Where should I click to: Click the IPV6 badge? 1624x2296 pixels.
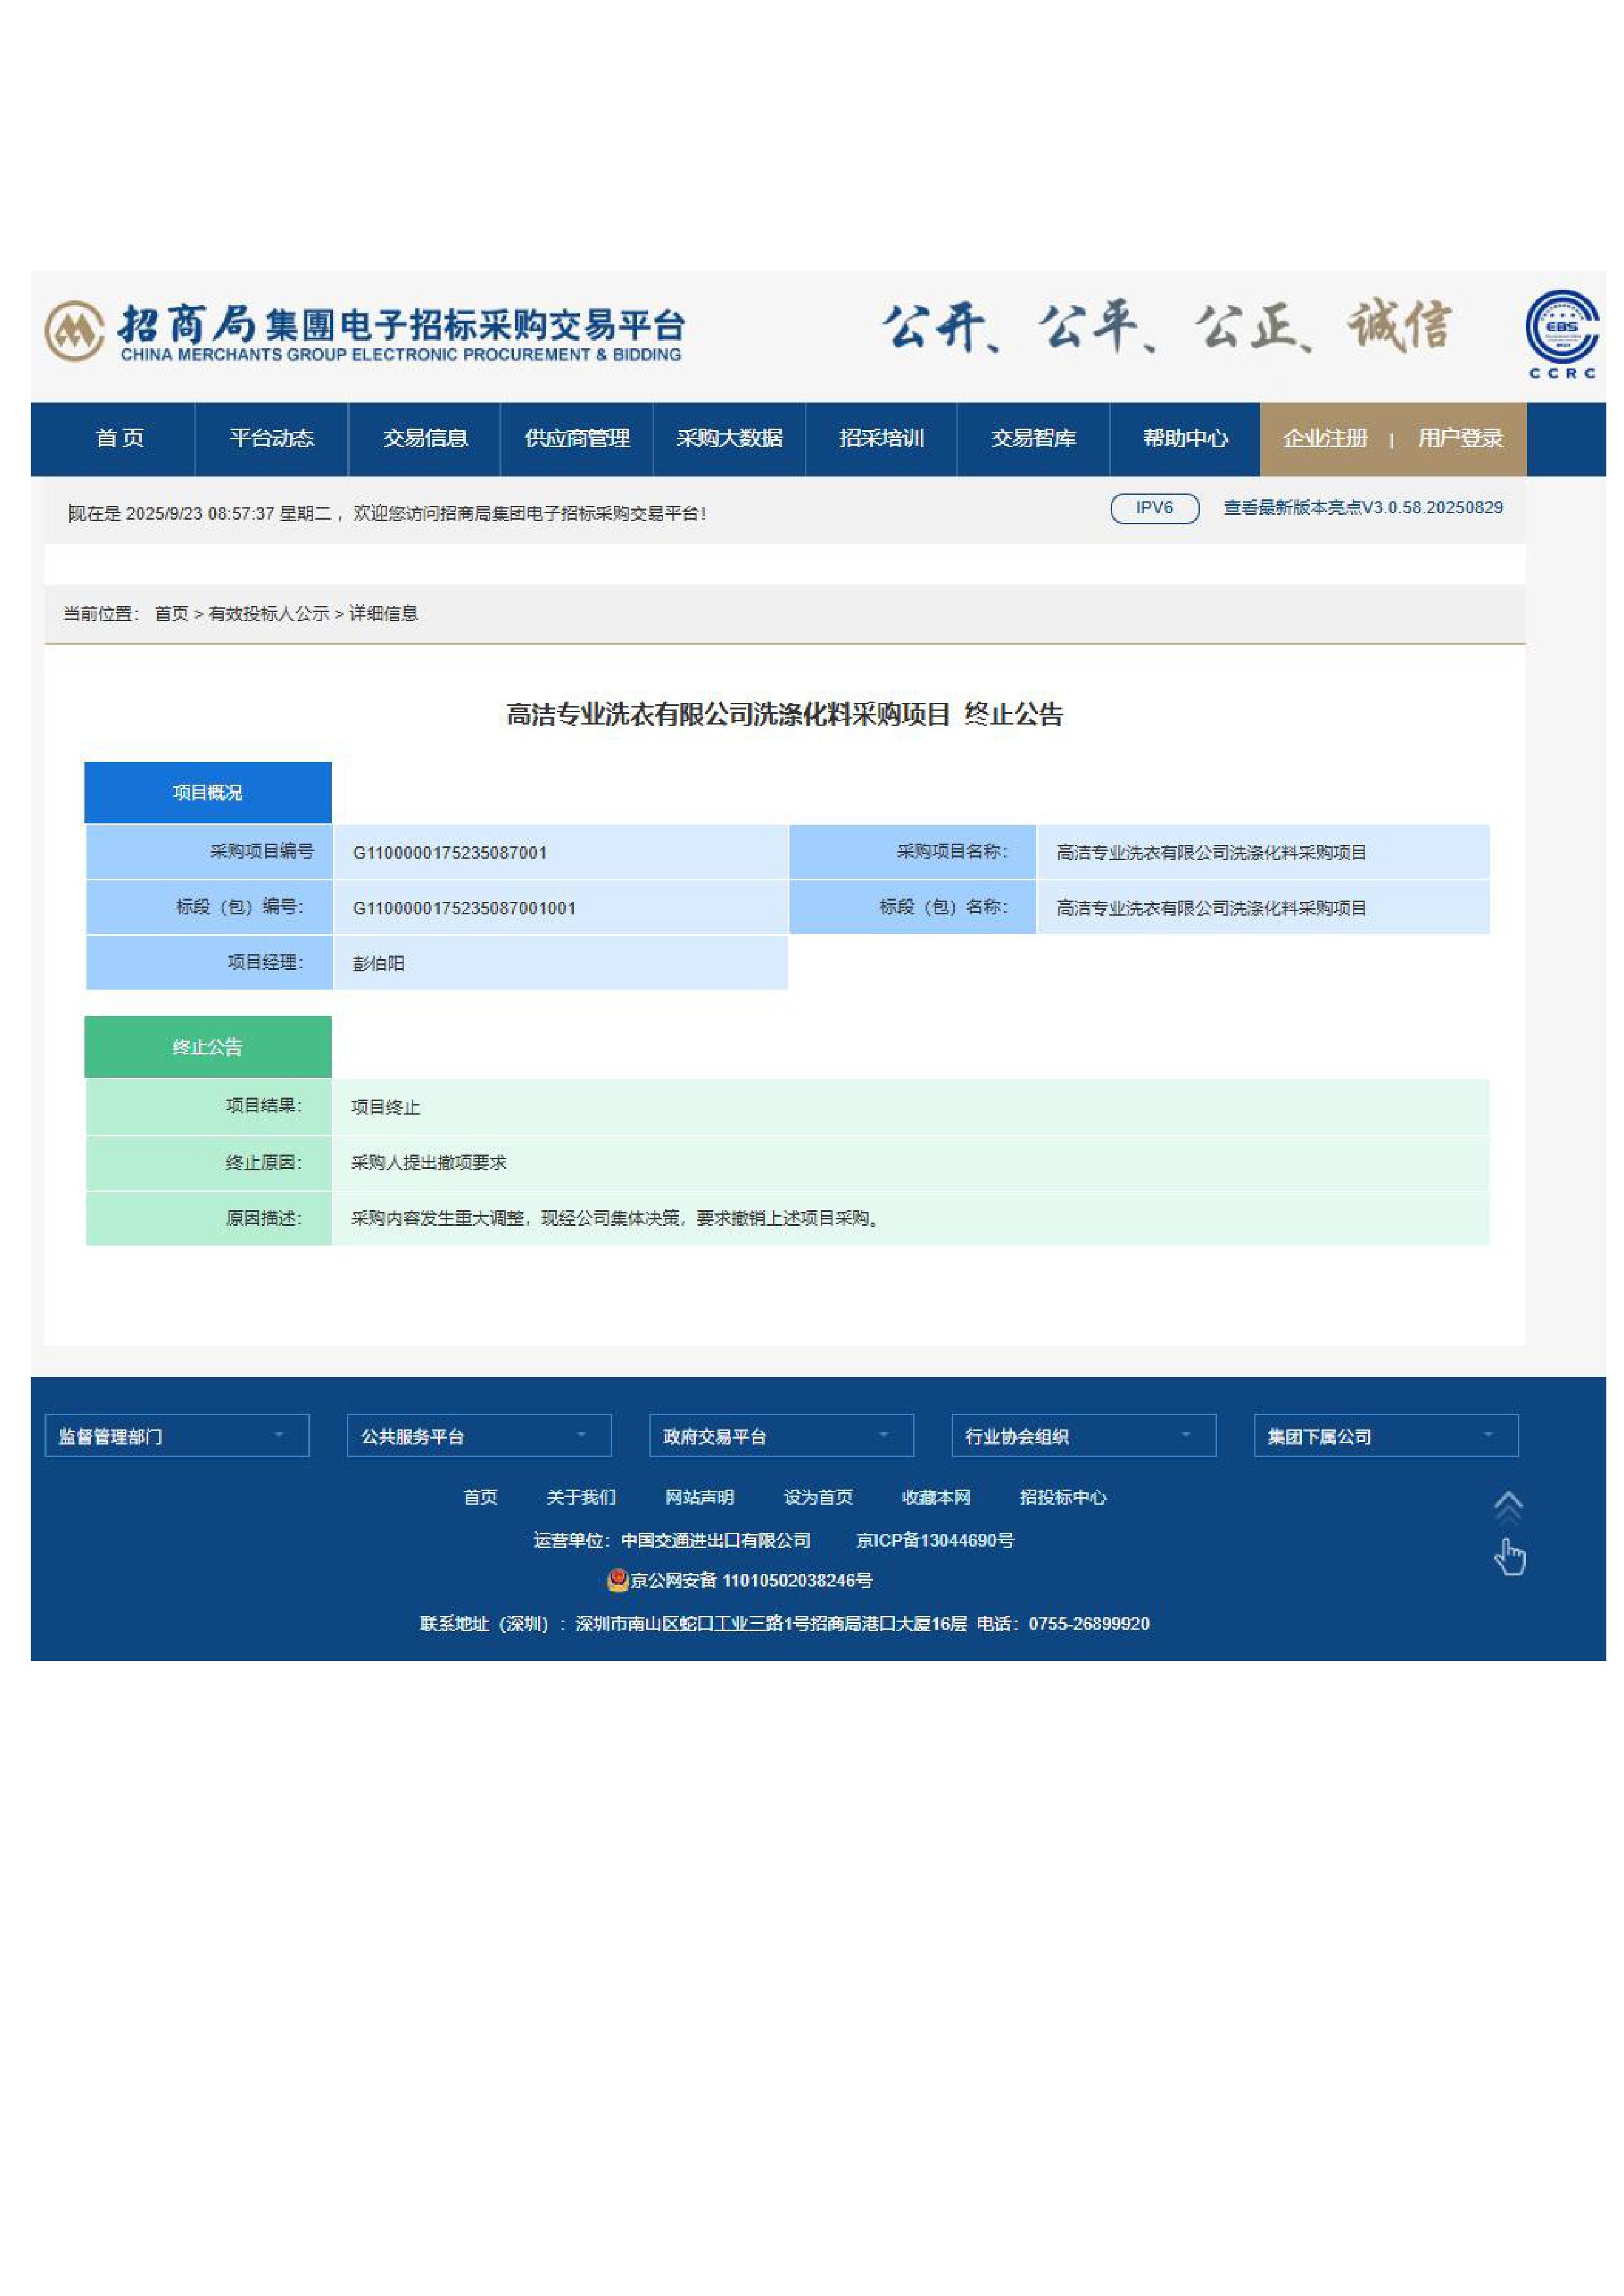click(1154, 508)
